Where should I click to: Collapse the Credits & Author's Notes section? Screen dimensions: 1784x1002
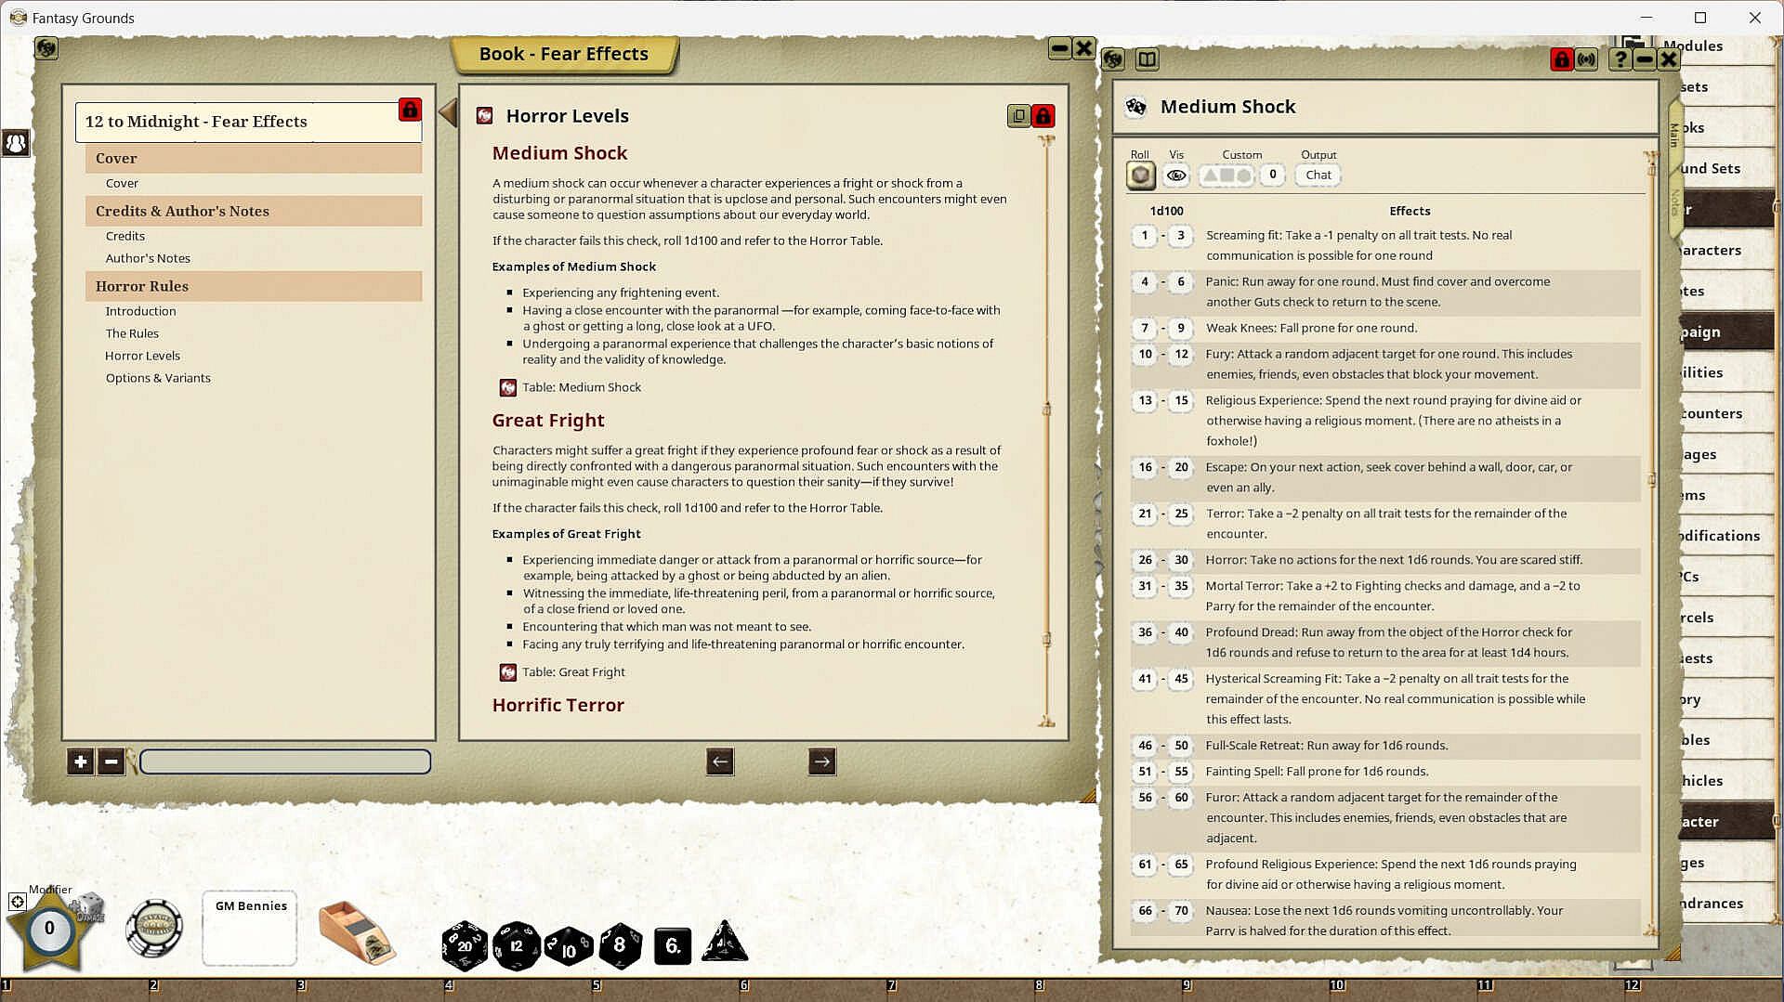tap(254, 211)
